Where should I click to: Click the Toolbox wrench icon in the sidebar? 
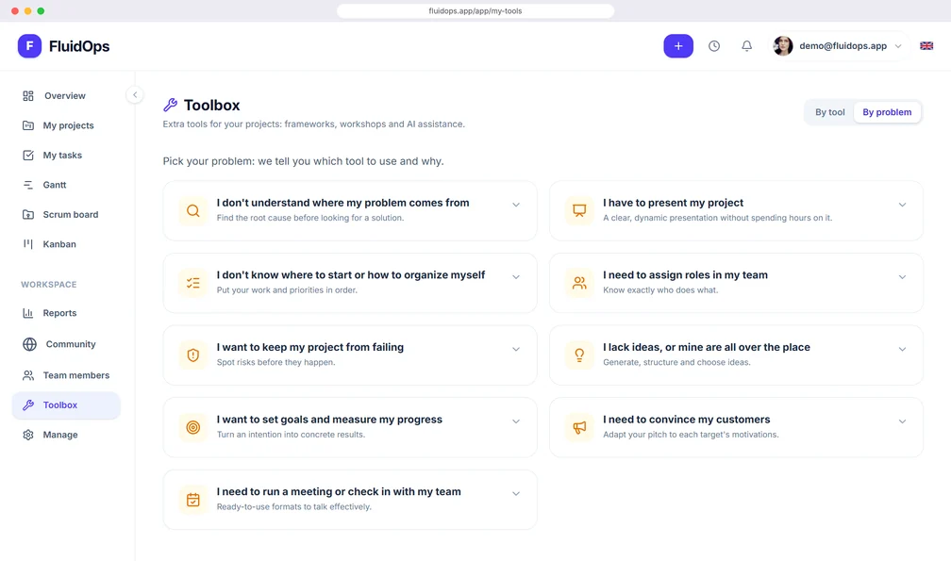[28, 405]
